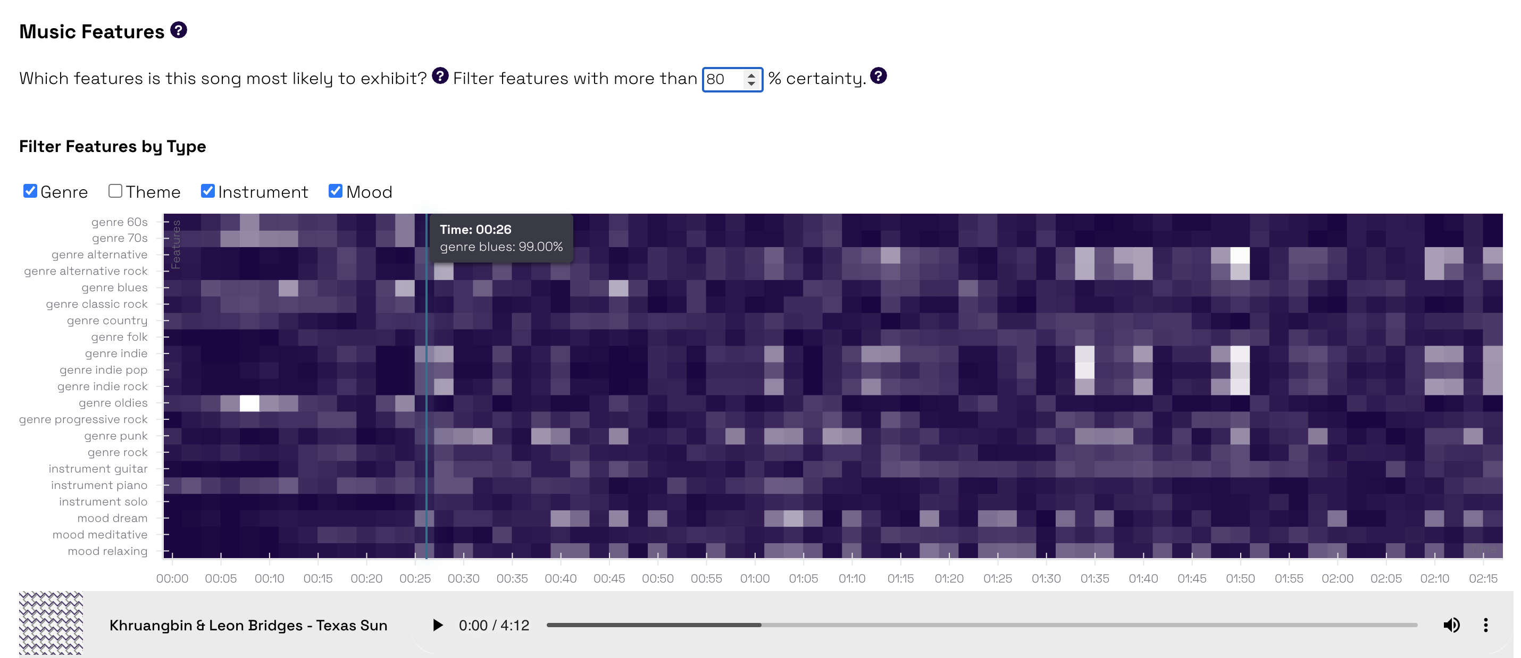
Task: Click the 02:15 time axis label
Action: click(x=1483, y=578)
